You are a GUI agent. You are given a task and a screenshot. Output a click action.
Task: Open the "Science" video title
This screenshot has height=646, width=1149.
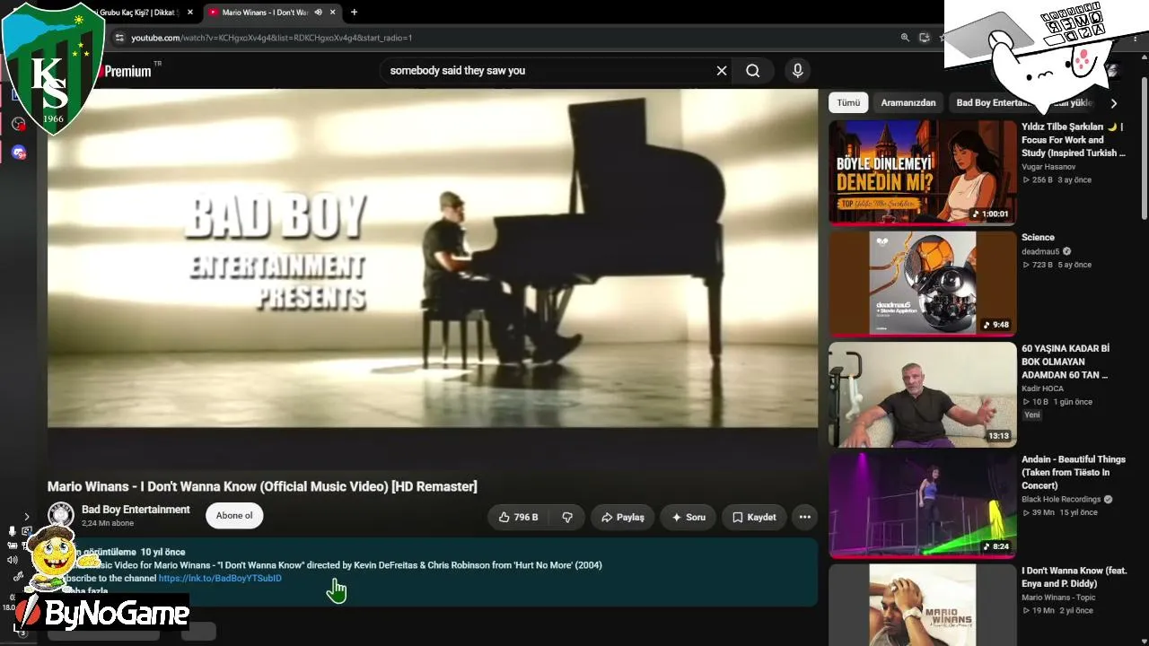point(1038,238)
